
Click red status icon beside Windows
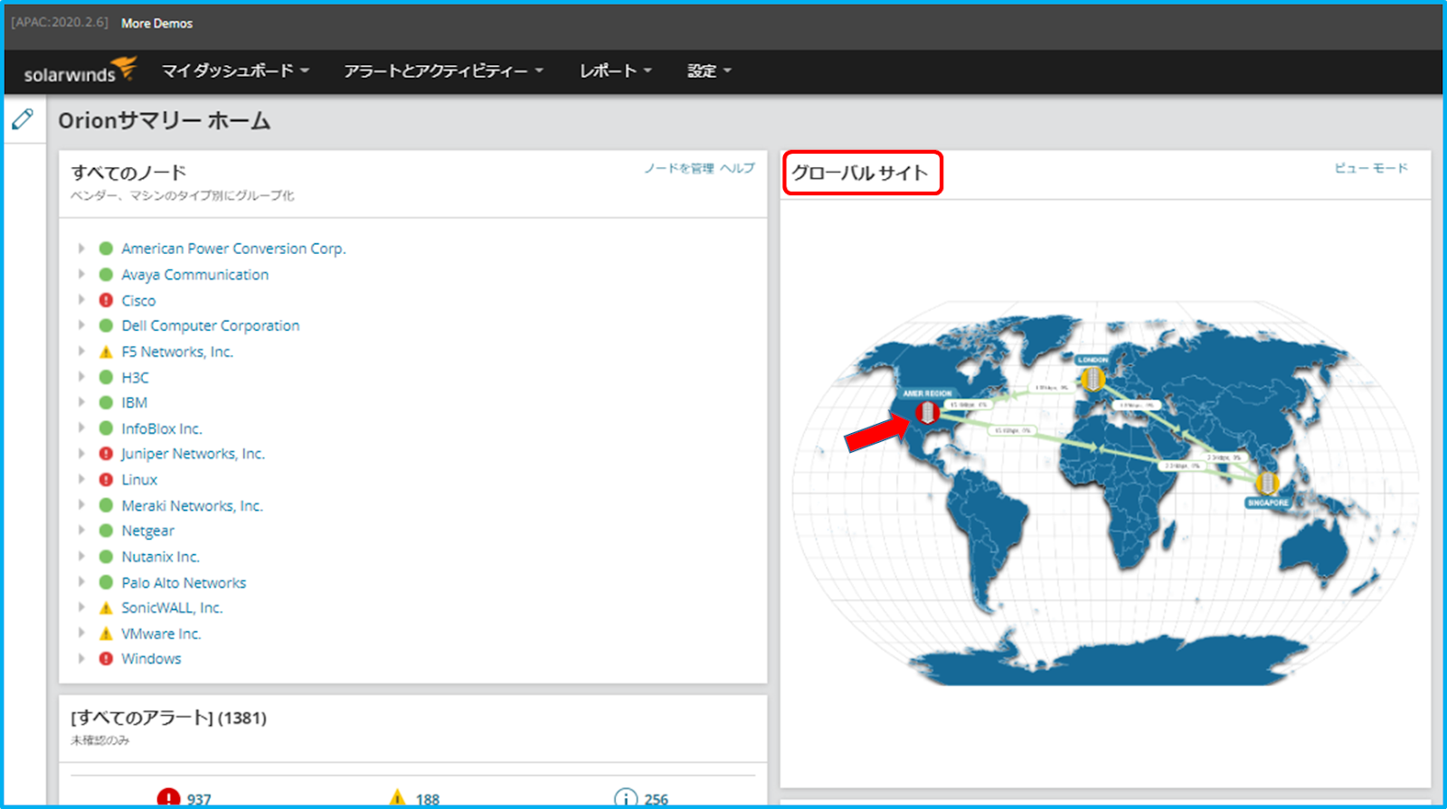pos(106,659)
